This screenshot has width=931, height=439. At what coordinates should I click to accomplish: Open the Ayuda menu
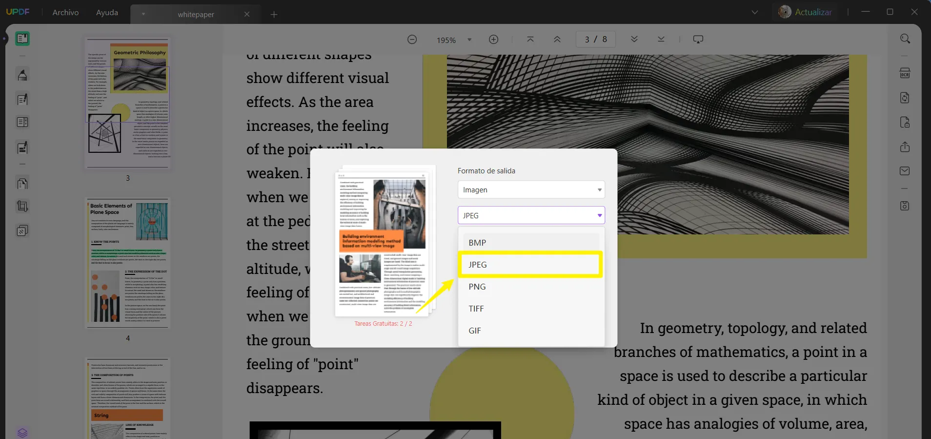click(107, 13)
